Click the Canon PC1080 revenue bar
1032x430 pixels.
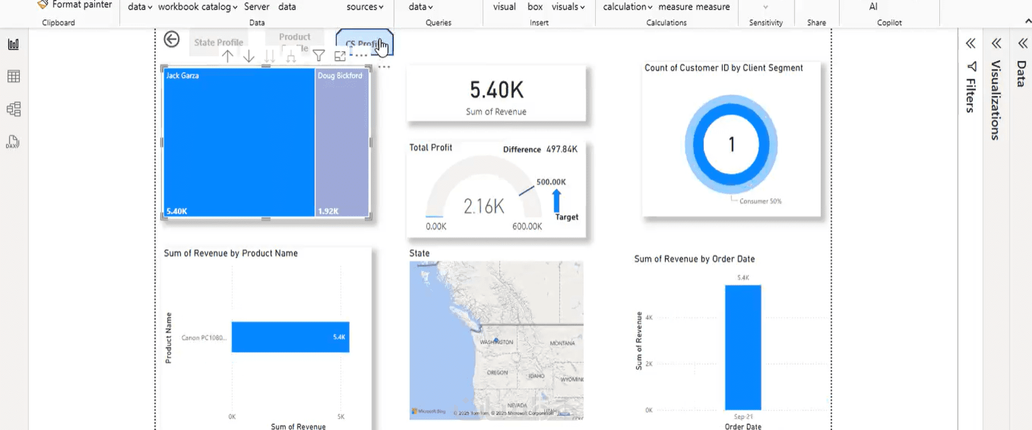[290, 337]
